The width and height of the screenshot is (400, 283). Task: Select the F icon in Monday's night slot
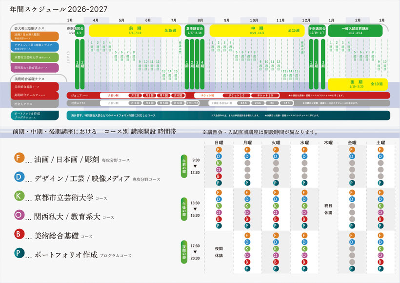[247, 236]
